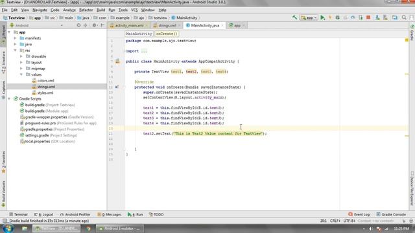Open the app run configuration dropdown
This screenshot has width=415, height=233.
point(309,17)
